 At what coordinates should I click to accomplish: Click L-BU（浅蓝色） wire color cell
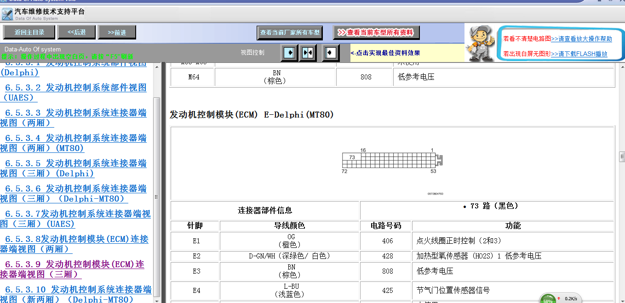pyautogui.click(x=290, y=291)
